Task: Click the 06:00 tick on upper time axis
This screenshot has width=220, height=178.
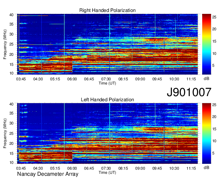Action: (72, 79)
